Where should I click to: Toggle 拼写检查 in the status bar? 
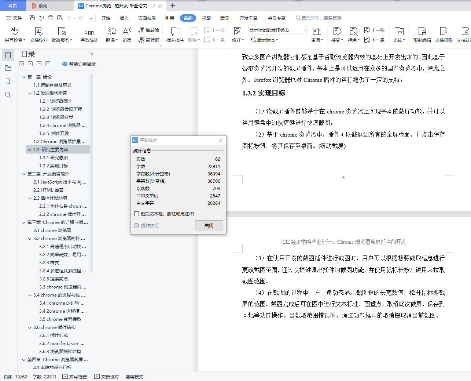[74, 377]
